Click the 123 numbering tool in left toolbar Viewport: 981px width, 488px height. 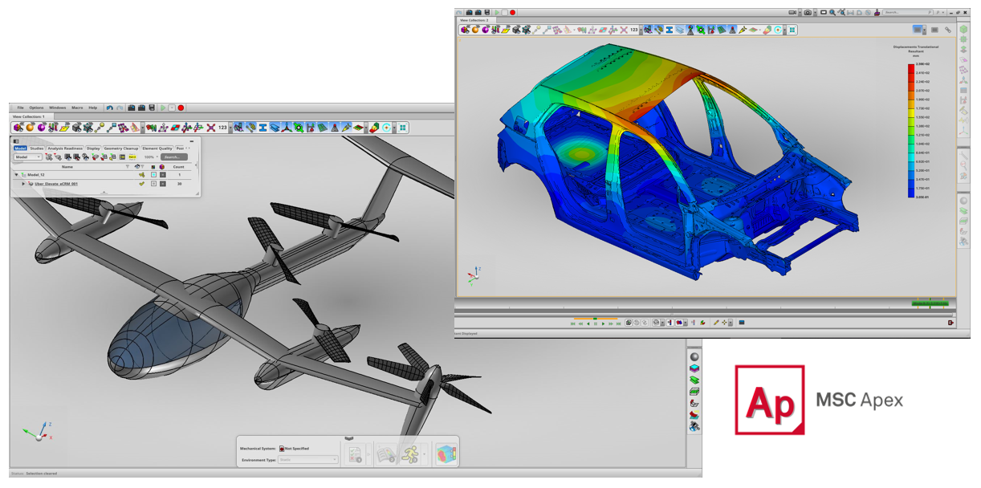click(222, 128)
